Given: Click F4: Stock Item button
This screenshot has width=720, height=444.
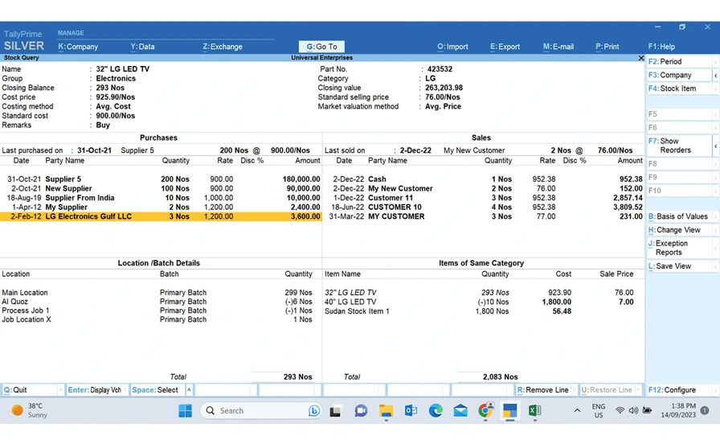Looking at the screenshot, I should click(680, 88).
